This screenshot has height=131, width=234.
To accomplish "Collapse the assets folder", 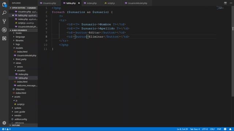I will click(23, 97).
